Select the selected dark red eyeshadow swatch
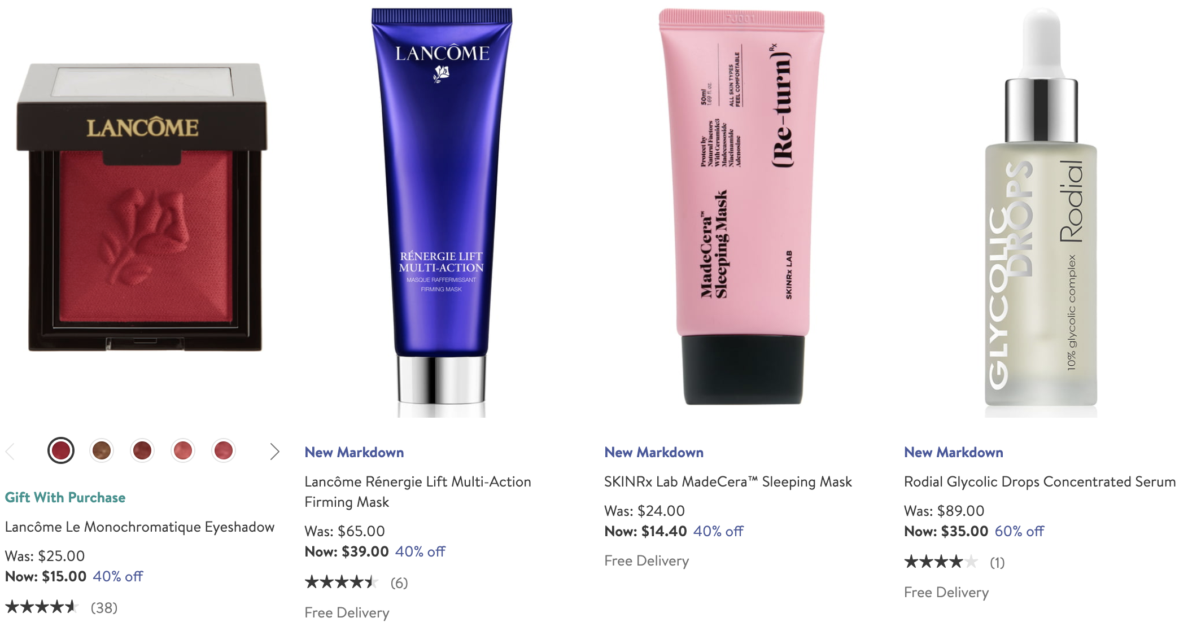This screenshot has height=622, width=1188. [61, 450]
